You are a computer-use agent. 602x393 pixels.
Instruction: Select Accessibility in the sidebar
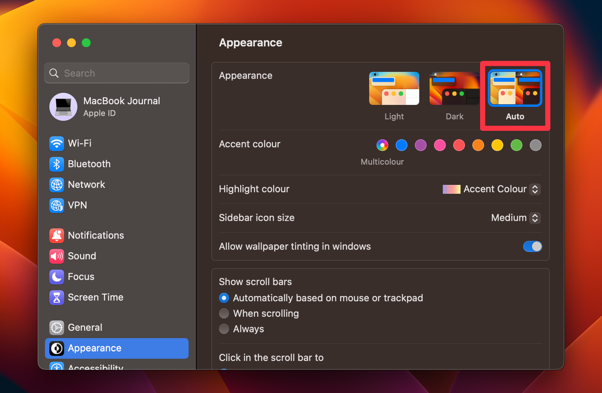[95, 366]
